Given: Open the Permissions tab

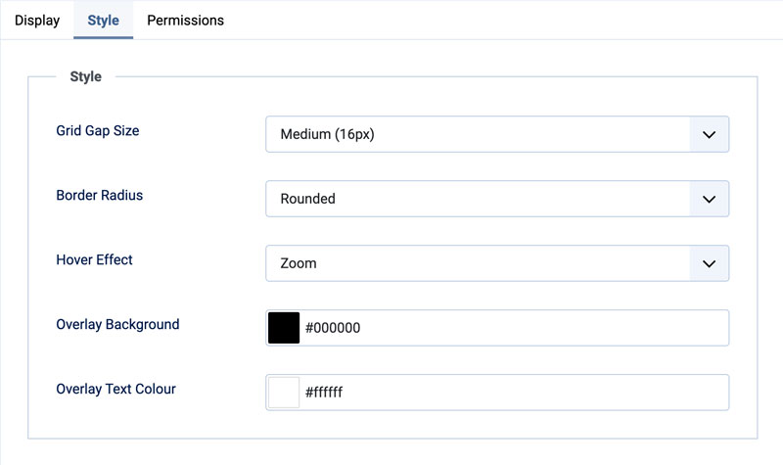Looking at the screenshot, I should tap(185, 20).
